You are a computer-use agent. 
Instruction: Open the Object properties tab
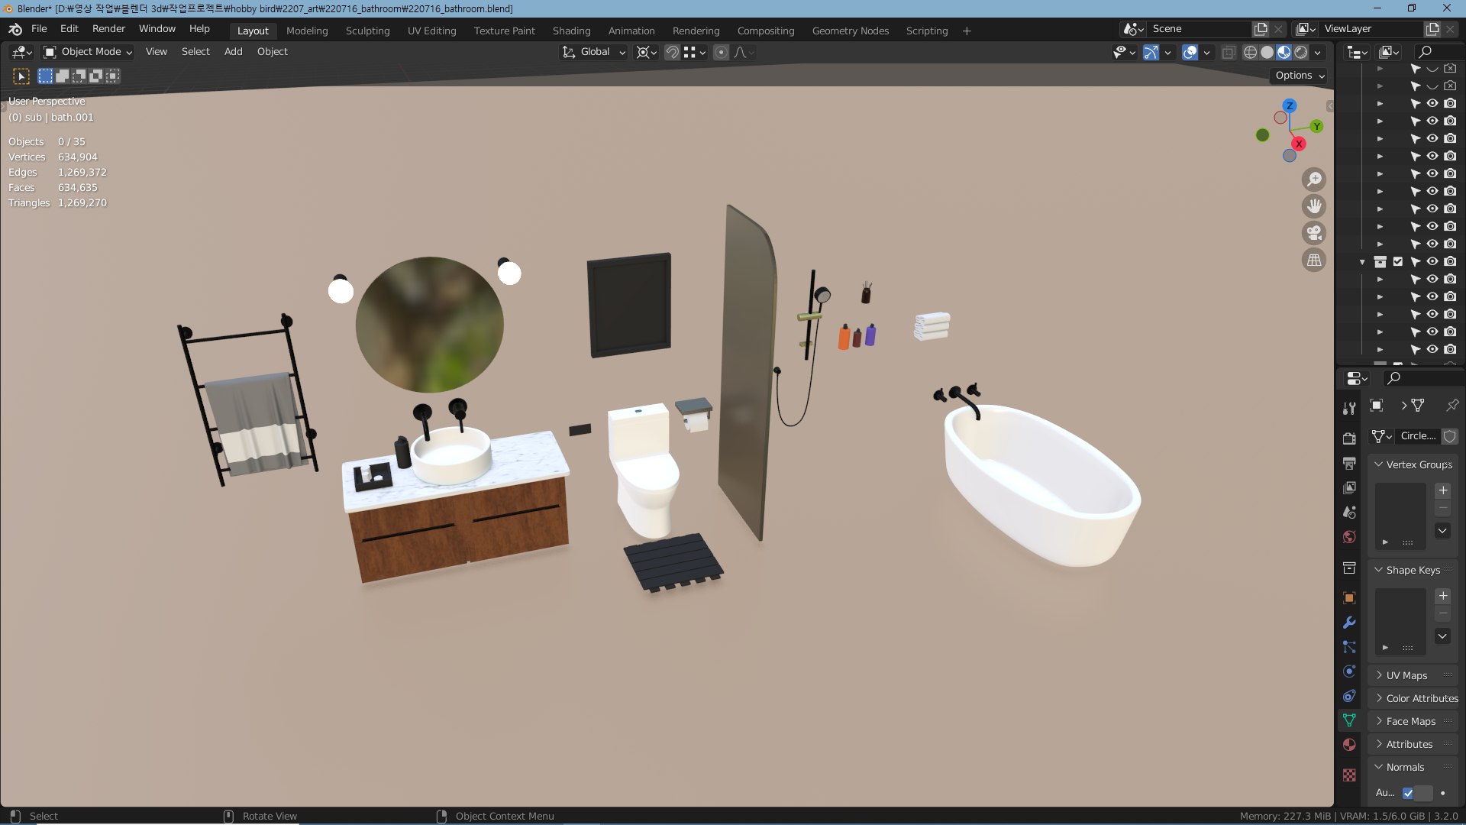click(1349, 597)
